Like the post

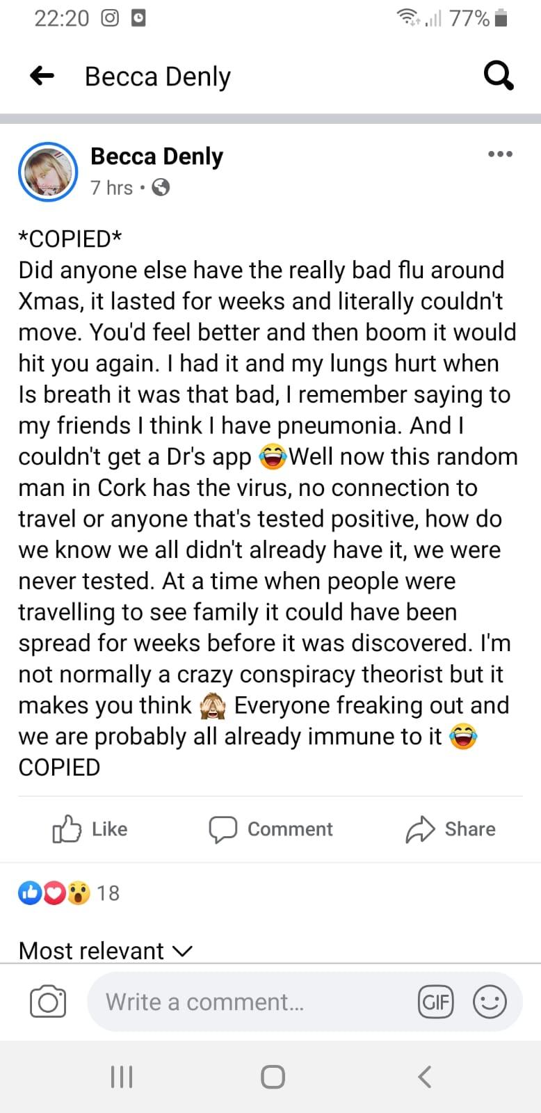90,829
